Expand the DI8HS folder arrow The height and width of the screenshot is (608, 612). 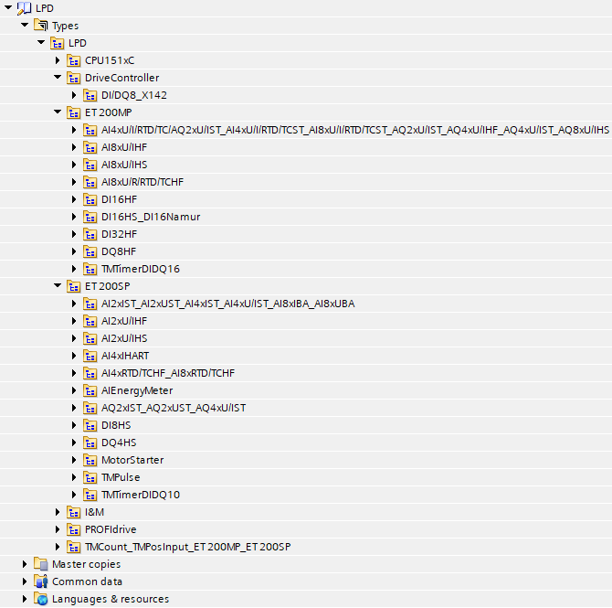coord(74,425)
